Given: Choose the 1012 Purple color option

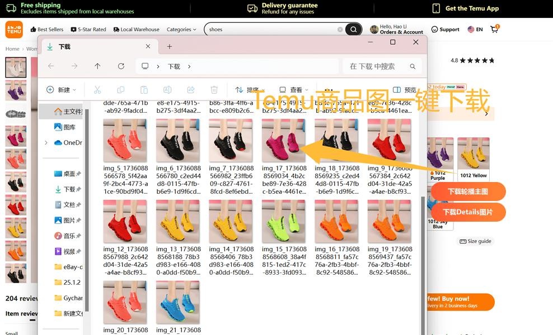Looking at the screenshot, I should [439, 160].
